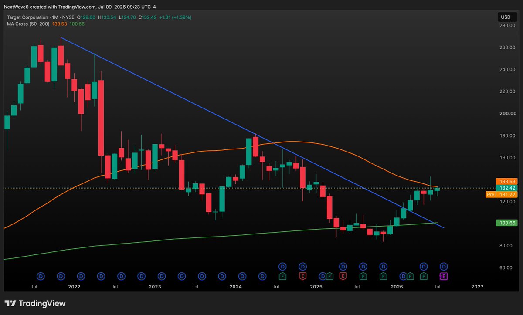The height and width of the screenshot is (315, 523).
Task: Click the 2025 label on time axis
Action: click(316, 287)
